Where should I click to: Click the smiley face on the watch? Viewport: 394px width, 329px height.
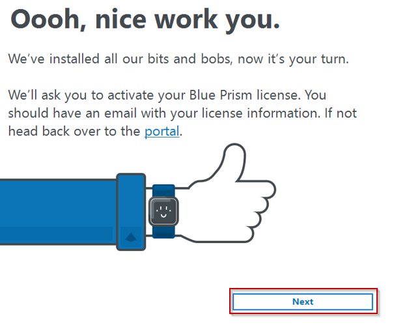(x=163, y=211)
